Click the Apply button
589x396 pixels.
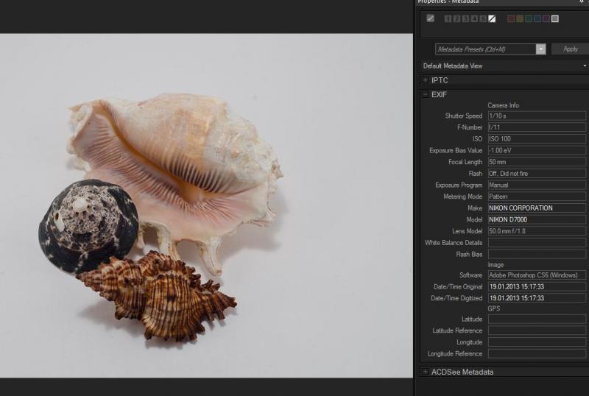pos(570,49)
